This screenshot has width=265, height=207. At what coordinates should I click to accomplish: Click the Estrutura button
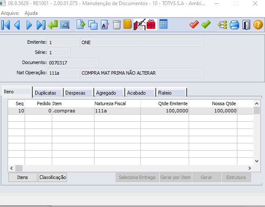236,177
